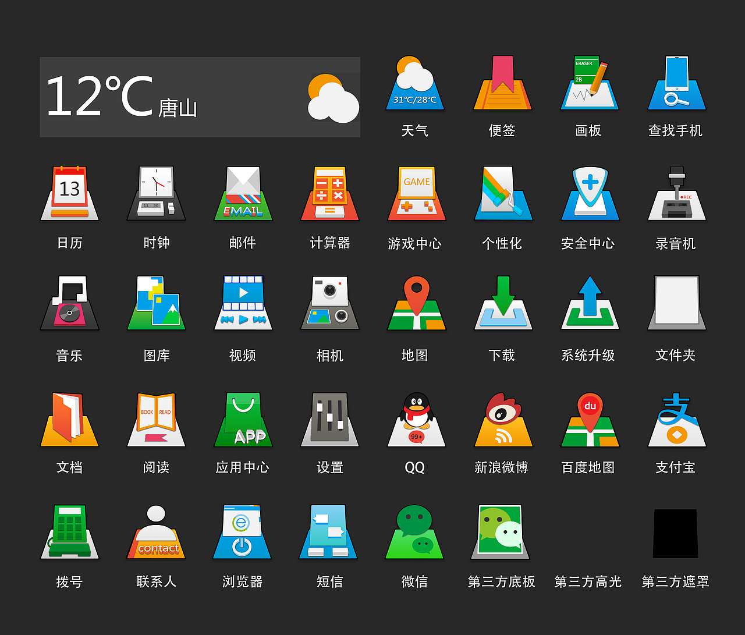Open the 应用中心 app center icon
745x635 pixels.
point(243,420)
